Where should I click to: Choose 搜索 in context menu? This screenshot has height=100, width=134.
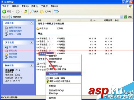(64, 62)
